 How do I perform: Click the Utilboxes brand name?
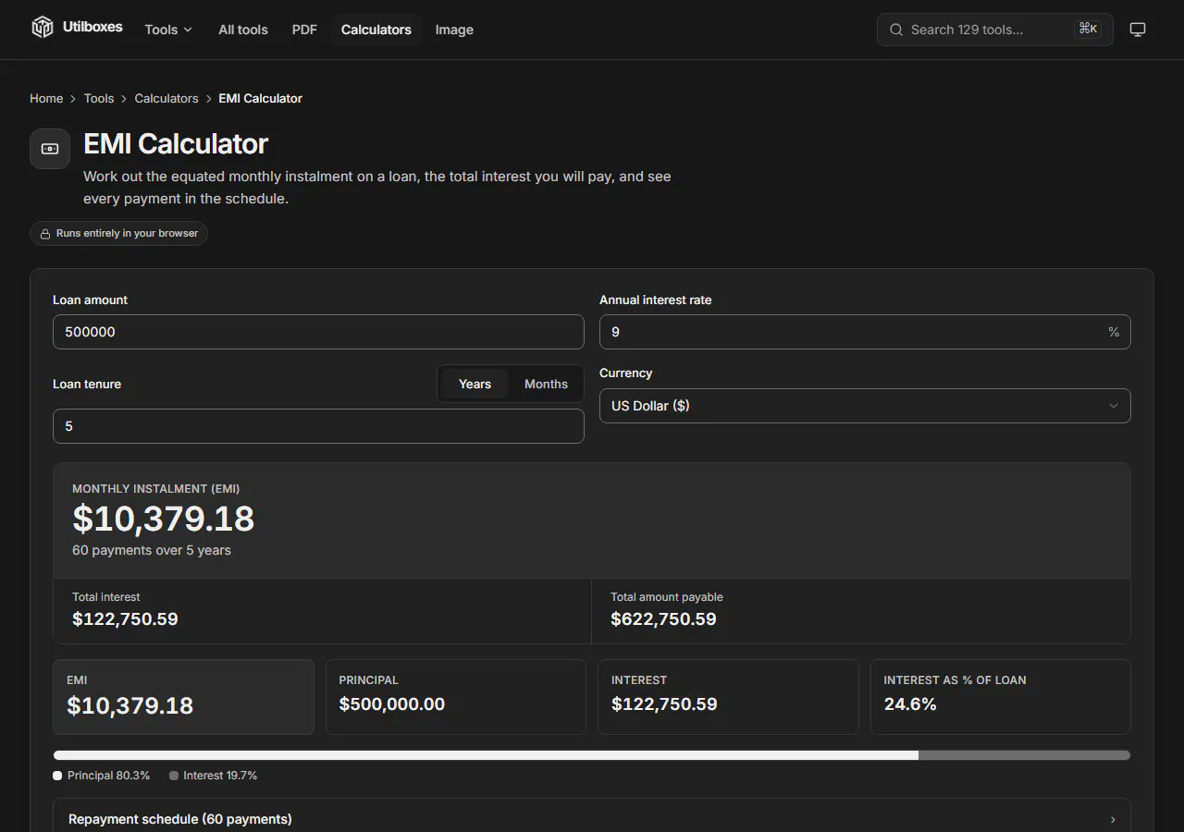tap(92, 27)
